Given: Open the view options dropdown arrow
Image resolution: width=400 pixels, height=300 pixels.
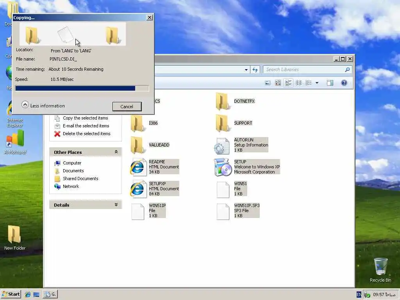Looking at the screenshot, I should point(317,83).
